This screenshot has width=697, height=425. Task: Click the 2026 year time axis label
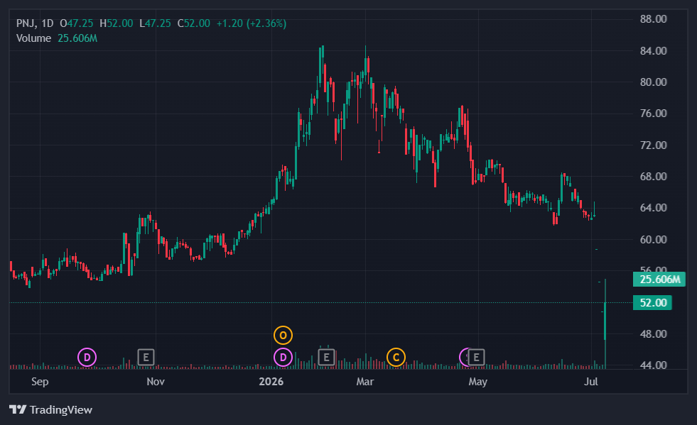271,382
